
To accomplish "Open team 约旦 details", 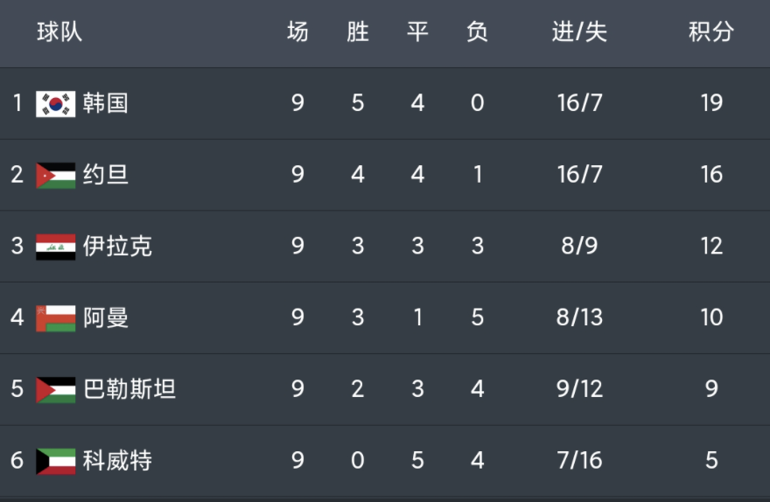I will 106,175.
